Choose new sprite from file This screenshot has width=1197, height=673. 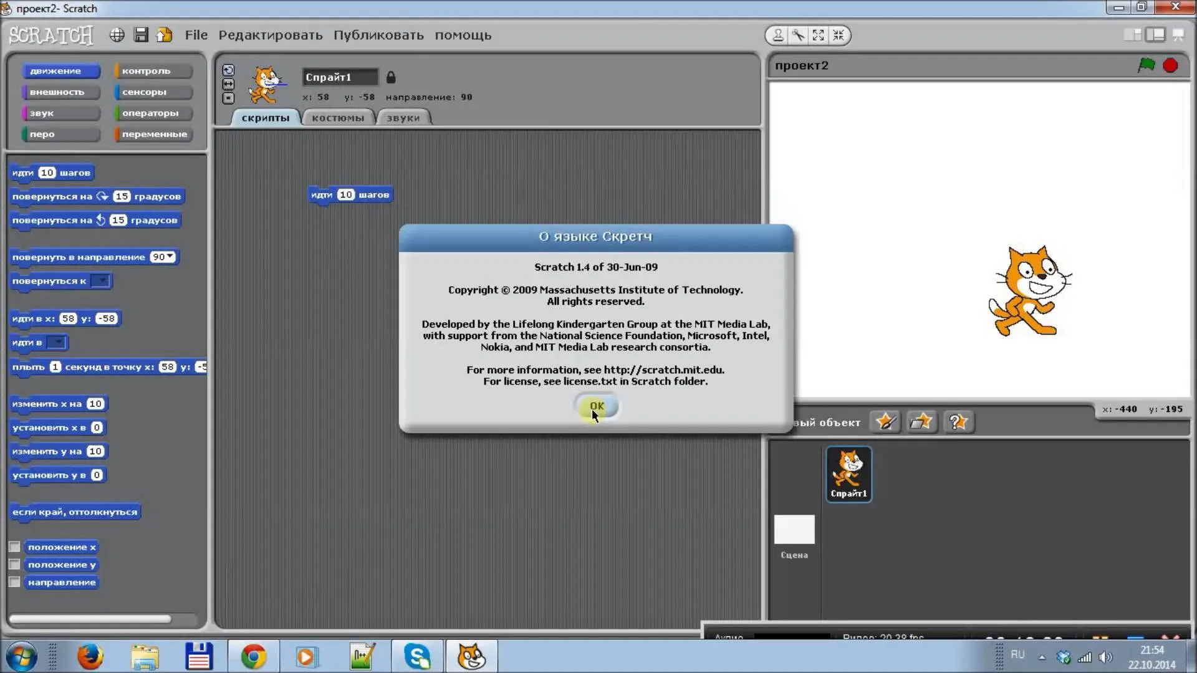(921, 422)
